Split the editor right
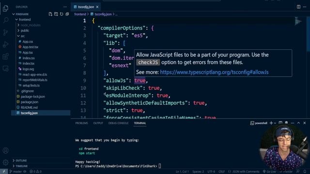The image size is (310, 174). point(298,7)
